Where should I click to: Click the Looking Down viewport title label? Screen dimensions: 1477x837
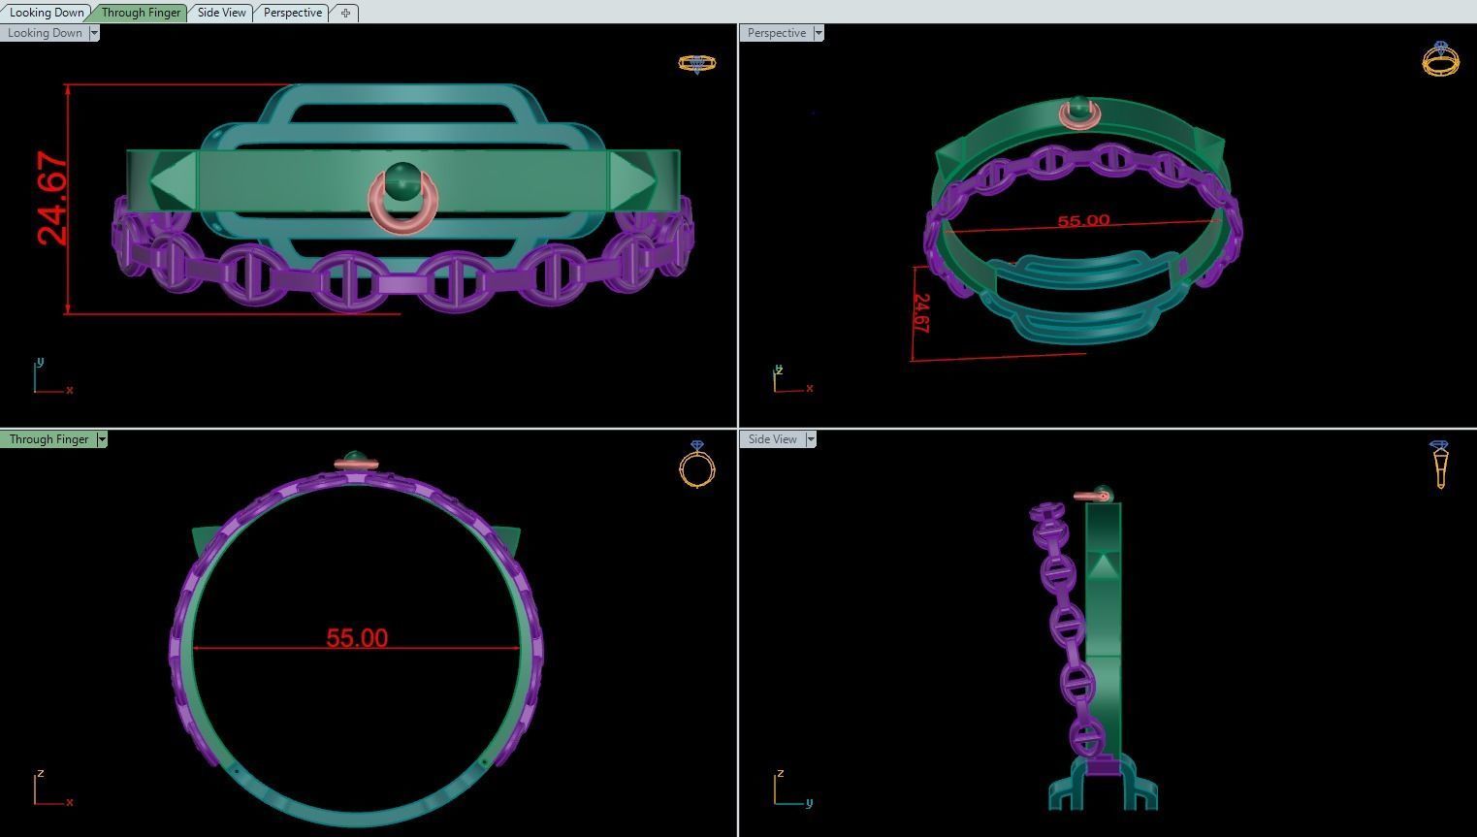[x=45, y=33]
